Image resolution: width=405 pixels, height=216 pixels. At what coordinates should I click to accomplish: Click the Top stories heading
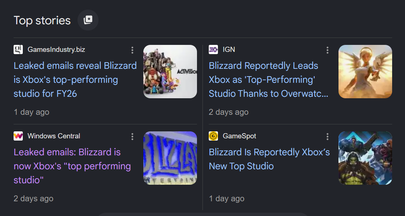point(42,21)
